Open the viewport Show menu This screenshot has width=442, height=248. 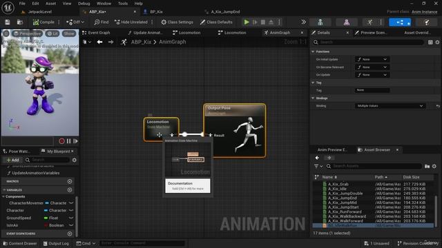69,34
